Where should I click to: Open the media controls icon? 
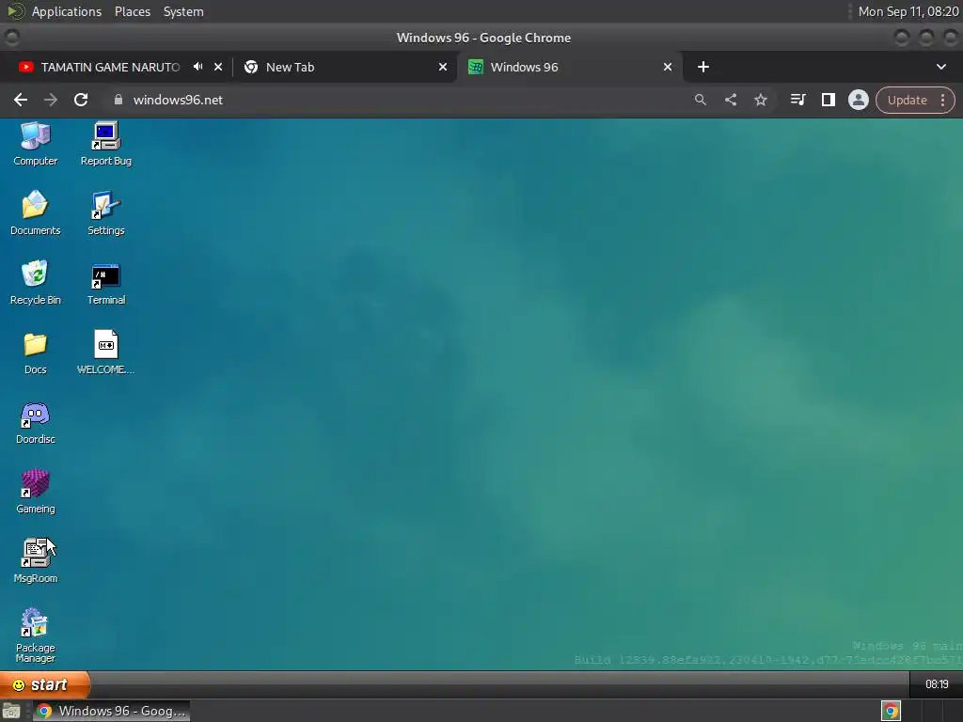tap(797, 100)
